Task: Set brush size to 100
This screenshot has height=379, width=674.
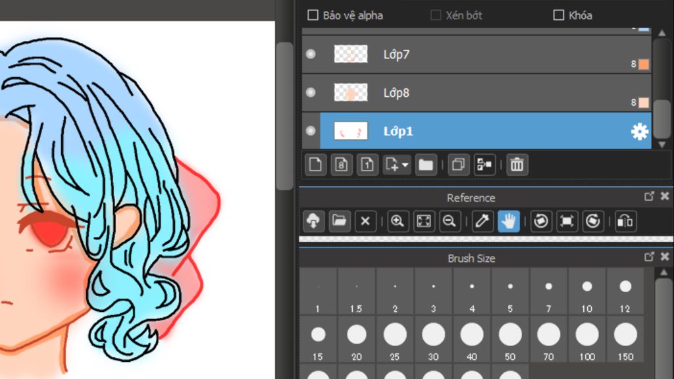Action: tap(586, 340)
